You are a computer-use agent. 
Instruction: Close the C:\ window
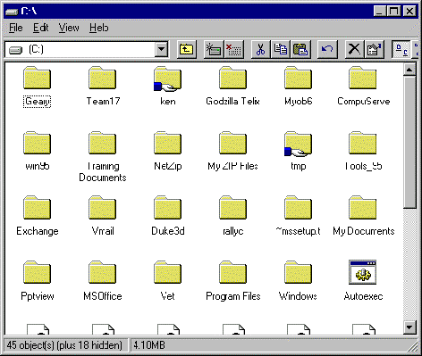pos(409,12)
